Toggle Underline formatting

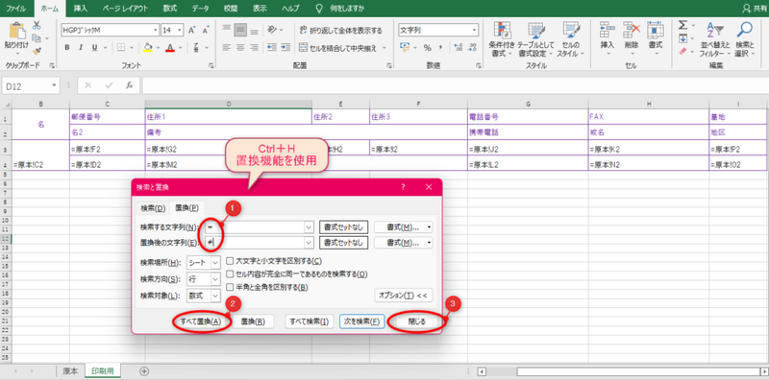click(x=93, y=48)
